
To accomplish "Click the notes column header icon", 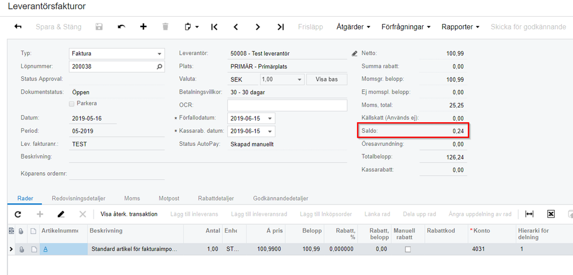I will tap(34, 231).
